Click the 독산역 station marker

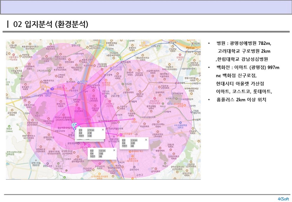[x=119, y=162]
